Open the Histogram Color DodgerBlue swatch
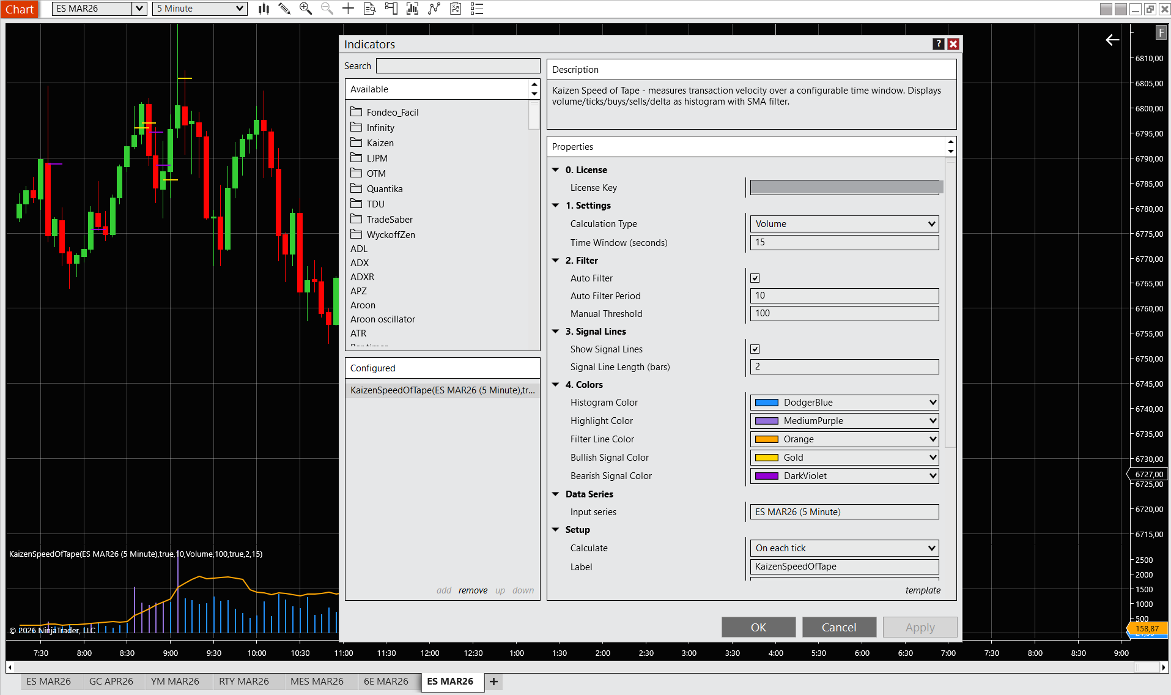1171x695 pixels. click(x=767, y=403)
